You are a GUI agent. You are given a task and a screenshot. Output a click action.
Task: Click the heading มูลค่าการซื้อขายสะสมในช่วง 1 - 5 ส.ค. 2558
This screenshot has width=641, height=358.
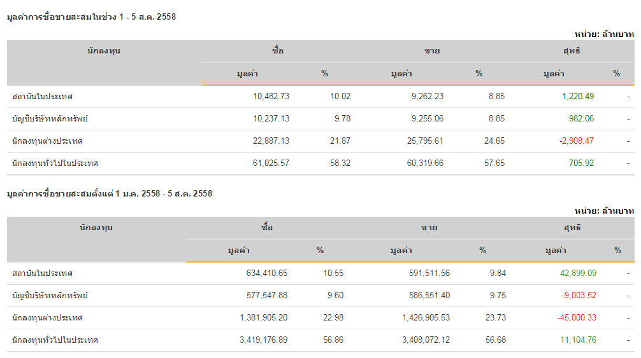pos(91,17)
